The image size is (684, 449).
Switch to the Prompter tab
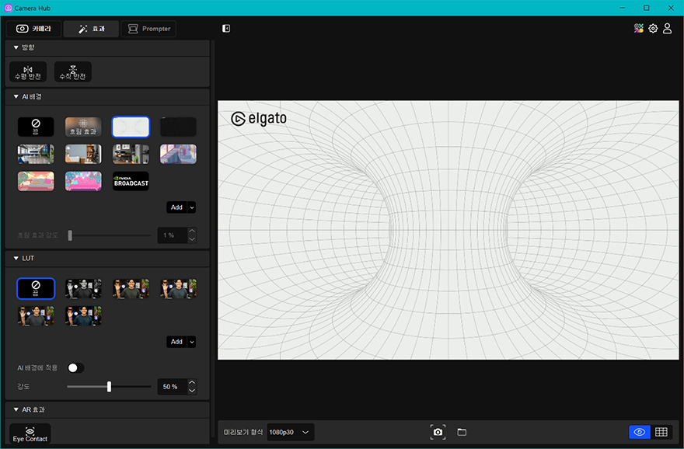click(x=148, y=29)
